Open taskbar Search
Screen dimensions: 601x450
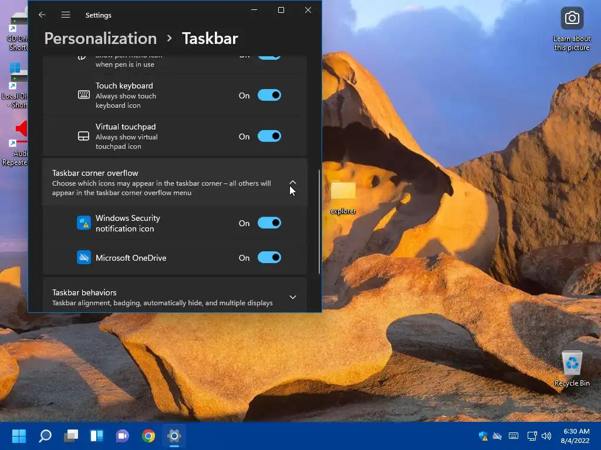45,436
